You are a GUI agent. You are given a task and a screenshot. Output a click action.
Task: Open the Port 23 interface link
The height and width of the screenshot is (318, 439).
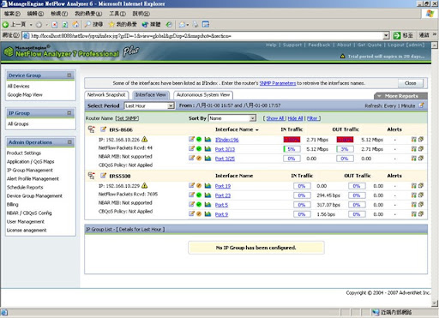pos(223,195)
